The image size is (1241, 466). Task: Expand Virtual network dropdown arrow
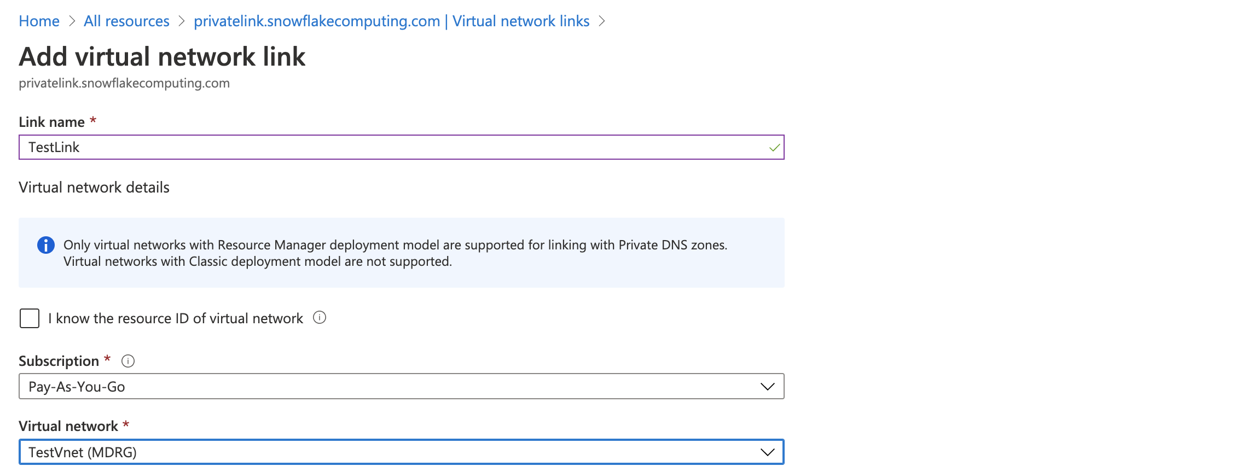click(x=768, y=452)
